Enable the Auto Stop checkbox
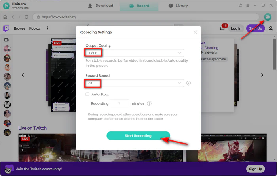This screenshot has width=277, height=176. [x=87, y=94]
